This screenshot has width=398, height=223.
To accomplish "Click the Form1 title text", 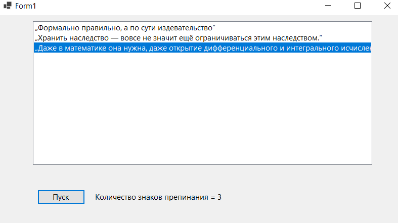I will coord(26,6).
